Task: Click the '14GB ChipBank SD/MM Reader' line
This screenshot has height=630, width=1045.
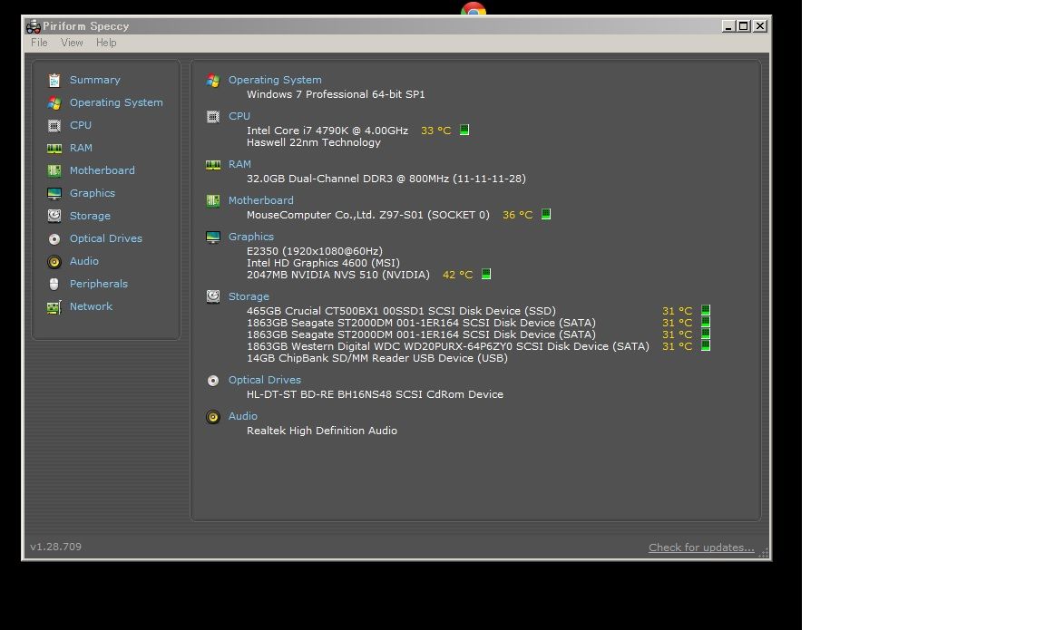Action: [377, 358]
